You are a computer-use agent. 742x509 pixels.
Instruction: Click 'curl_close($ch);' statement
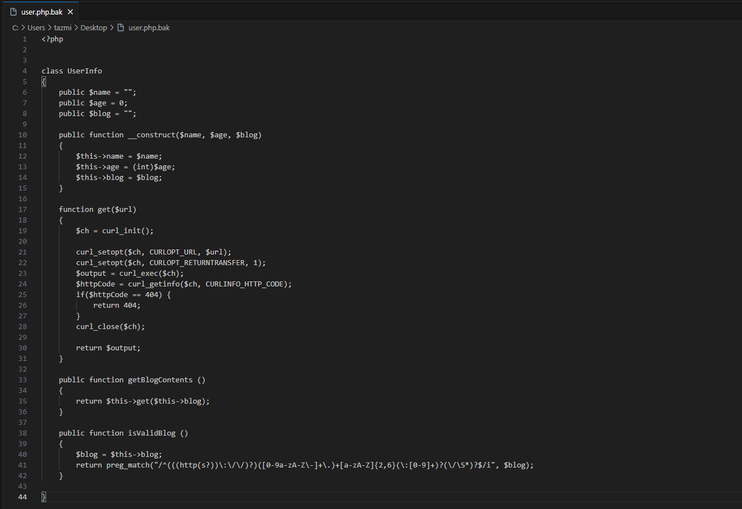coord(111,327)
